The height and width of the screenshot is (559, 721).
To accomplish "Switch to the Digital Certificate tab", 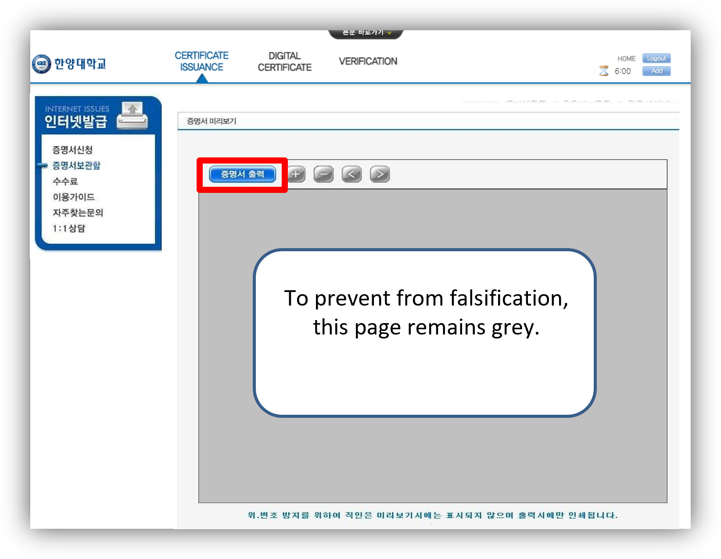I will click(284, 62).
